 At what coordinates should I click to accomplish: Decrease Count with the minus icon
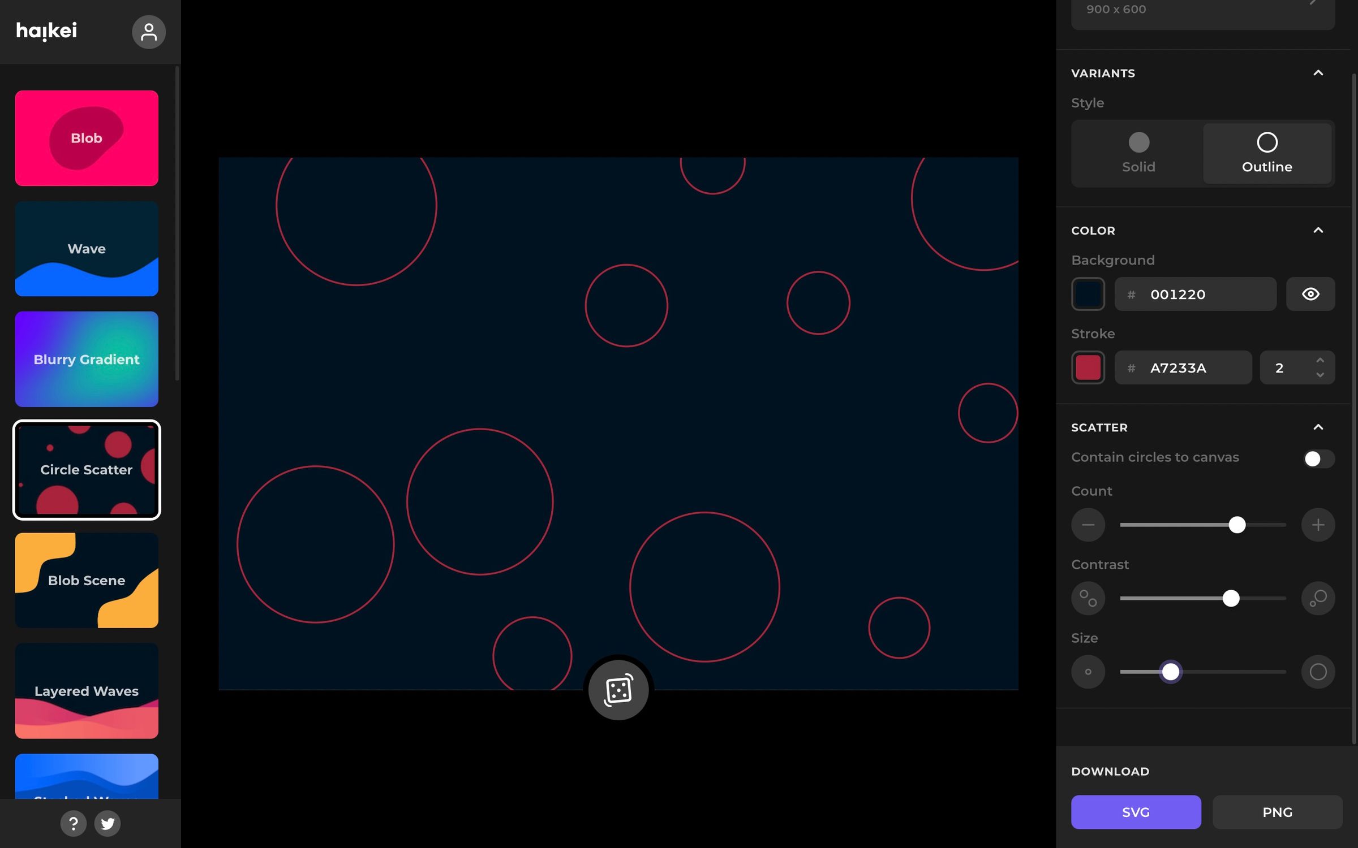[x=1088, y=525]
